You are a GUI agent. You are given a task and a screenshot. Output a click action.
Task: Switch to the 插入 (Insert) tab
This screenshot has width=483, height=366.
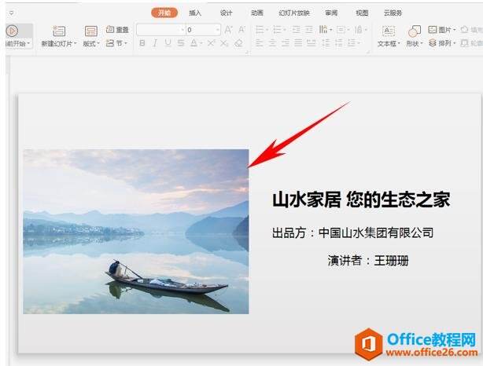point(194,13)
